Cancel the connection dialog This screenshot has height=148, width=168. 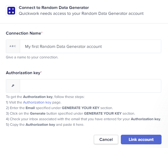[x=106, y=140]
